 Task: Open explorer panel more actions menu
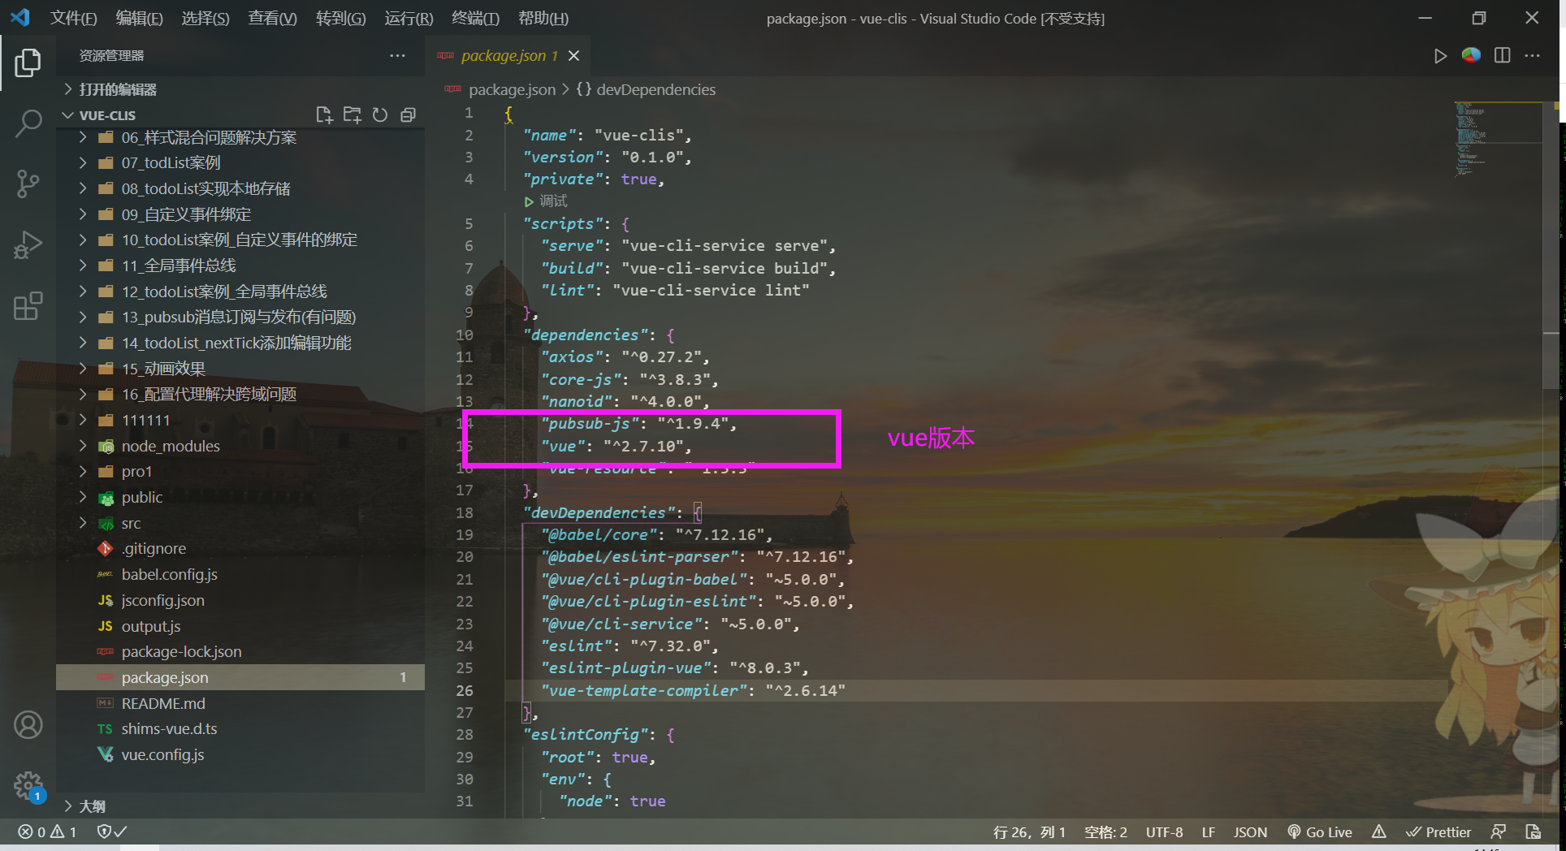click(x=397, y=55)
